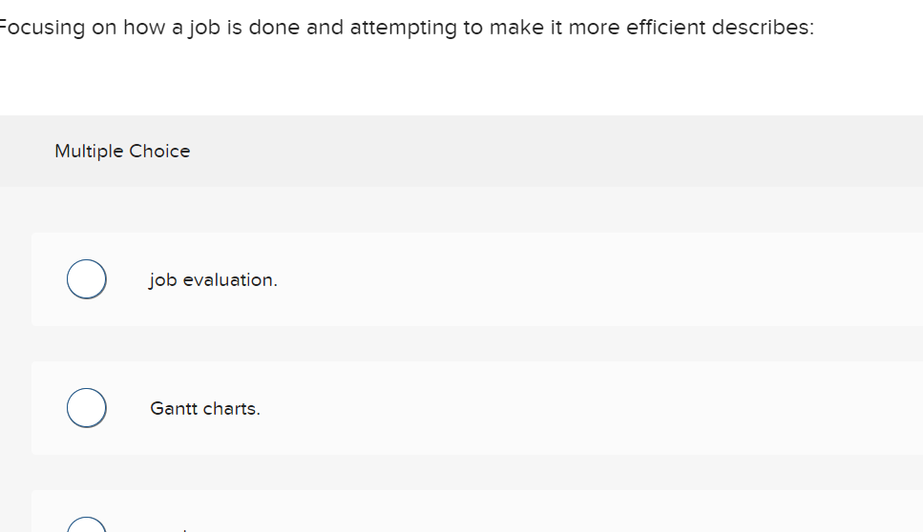Click the "job evaluation." answer text
This screenshot has height=532, width=923.
tap(213, 280)
